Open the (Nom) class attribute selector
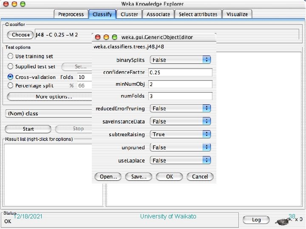The height and width of the screenshot is (229, 306). [48, 114]
